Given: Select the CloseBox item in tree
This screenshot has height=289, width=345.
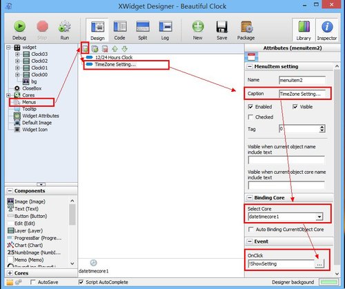Looking at the screenshot, I should tap(32, 88).
